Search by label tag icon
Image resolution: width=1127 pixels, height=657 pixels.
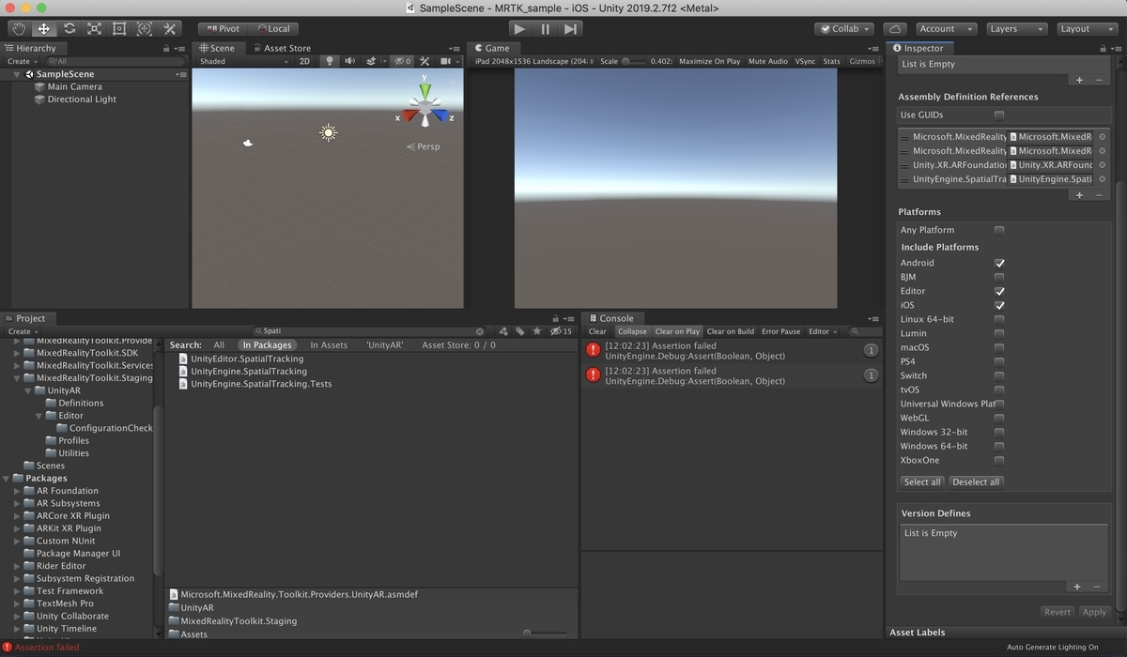[x=520, y=331]
